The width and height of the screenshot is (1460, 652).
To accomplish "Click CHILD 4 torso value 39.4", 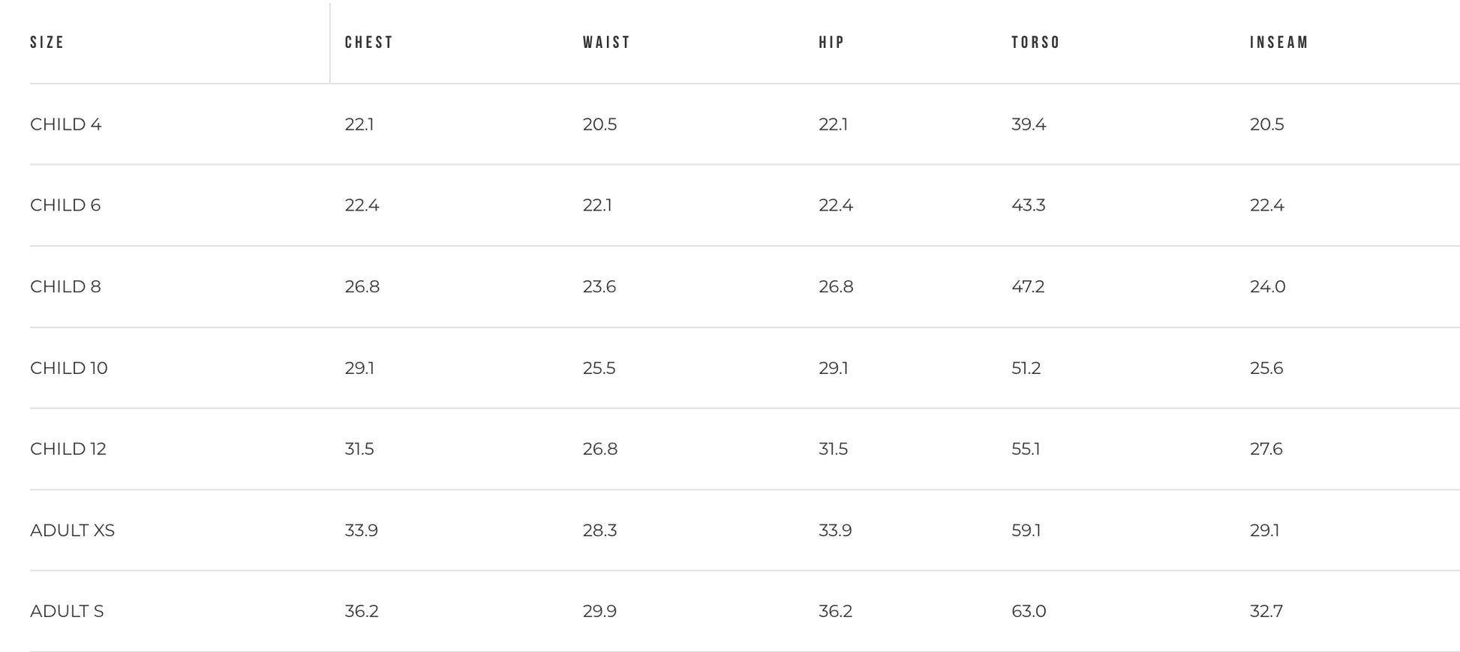I will [1029, 124].
